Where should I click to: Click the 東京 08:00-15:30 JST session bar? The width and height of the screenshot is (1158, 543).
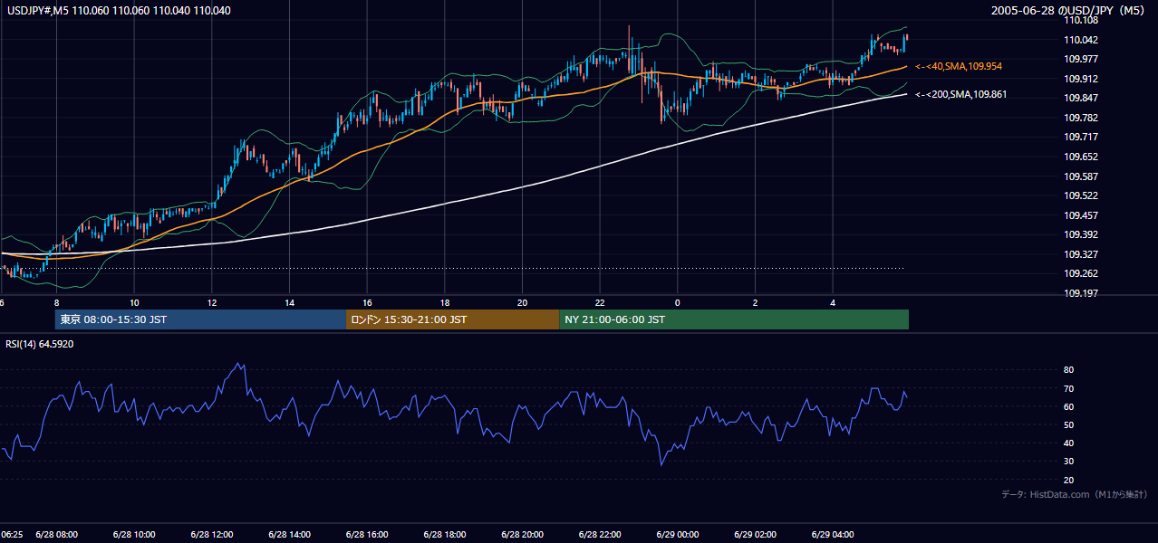pos(200,319)
